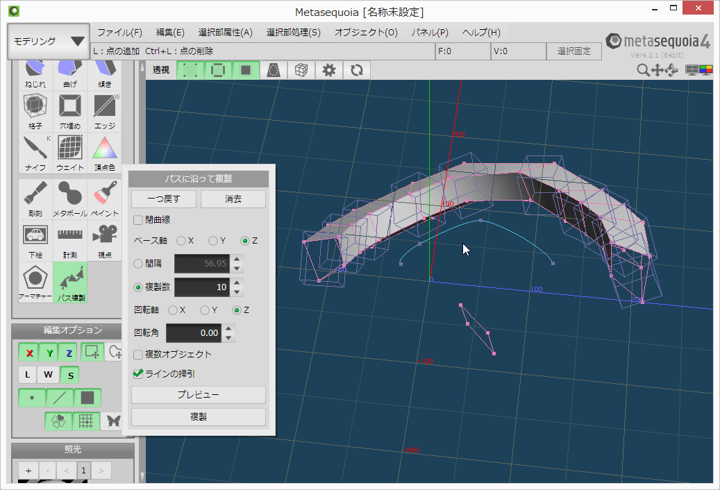The image size is (720, 490).
Task: Set ベース軸 base axis to X
Action: (x=181, y=241)
